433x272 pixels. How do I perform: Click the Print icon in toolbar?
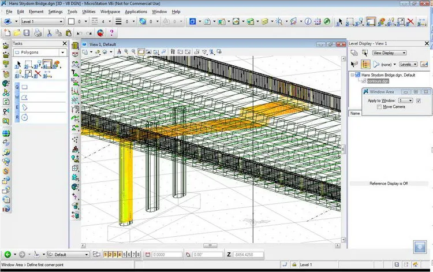click(x=38, y=33)
